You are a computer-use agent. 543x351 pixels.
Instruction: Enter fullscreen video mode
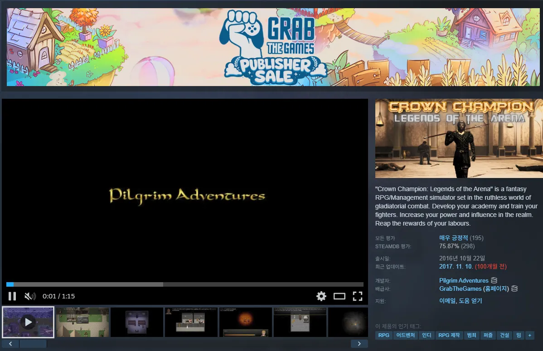click(x=358, y=296)
